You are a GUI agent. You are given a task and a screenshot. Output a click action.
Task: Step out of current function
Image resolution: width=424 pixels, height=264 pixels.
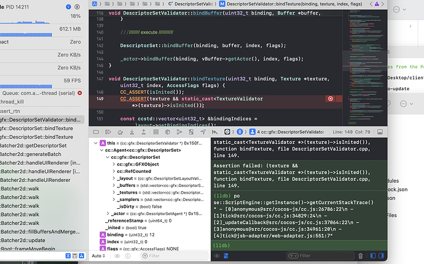click(144, 132)
